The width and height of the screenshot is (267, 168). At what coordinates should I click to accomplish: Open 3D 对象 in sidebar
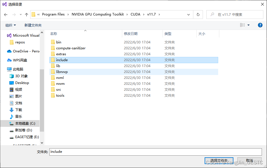click(18, 76)
